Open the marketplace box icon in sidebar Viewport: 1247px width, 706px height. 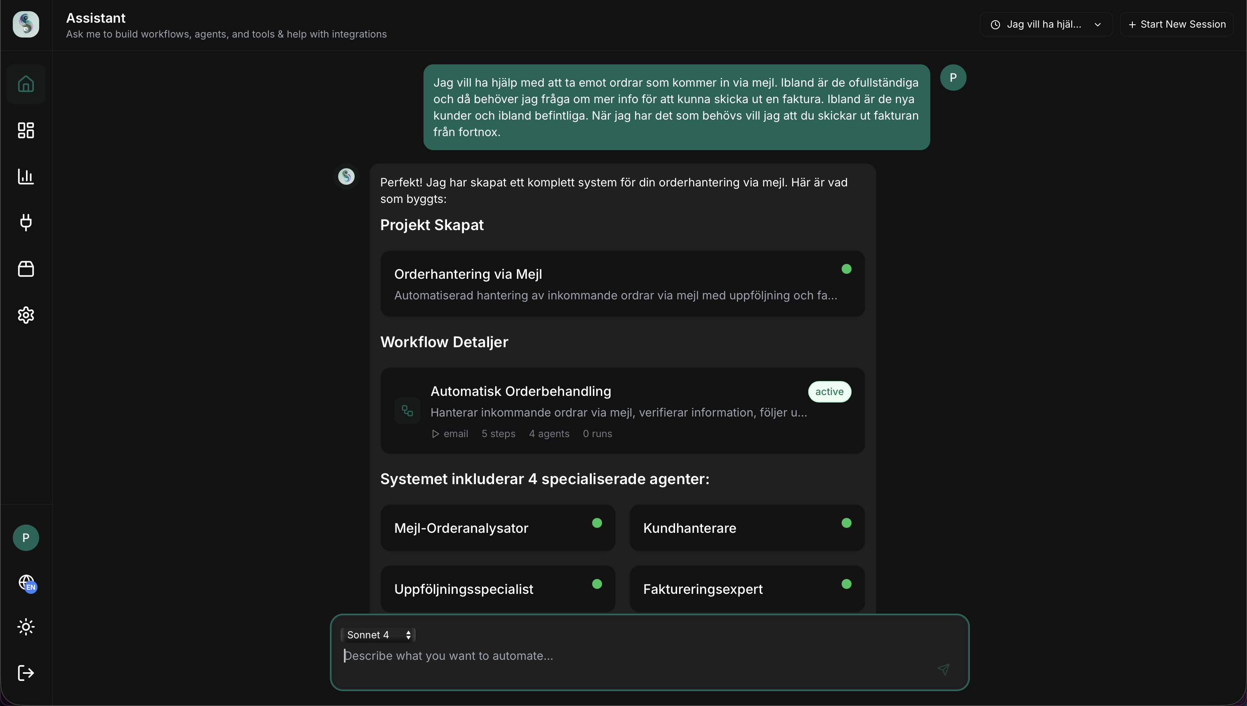26,268
